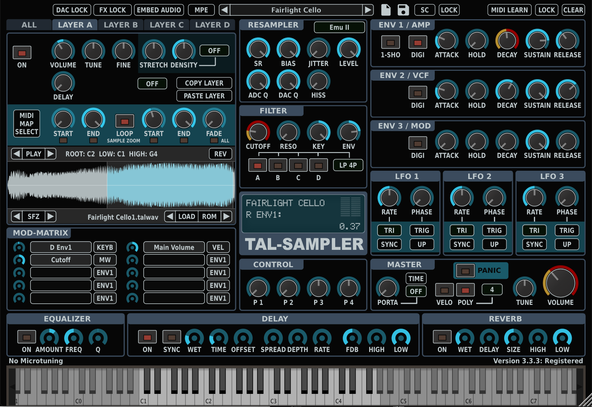Click the MIDI MAP SELECT button
The width and height of the screenshot is (592, 407).
pyautogui.click(x=26, y=124)
